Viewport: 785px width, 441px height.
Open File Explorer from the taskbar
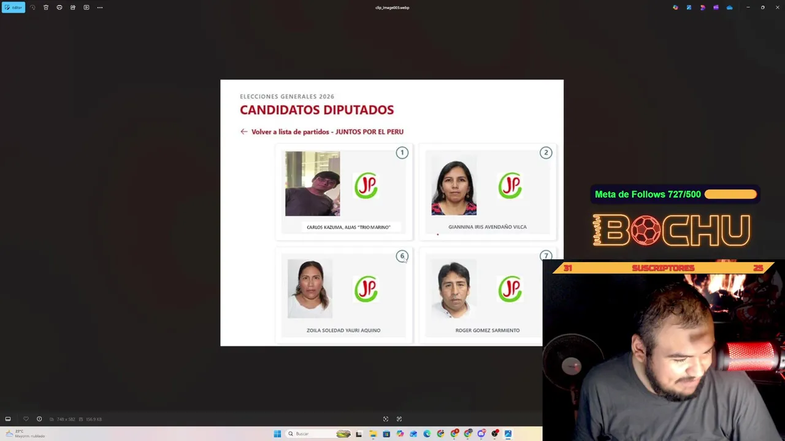373,434
